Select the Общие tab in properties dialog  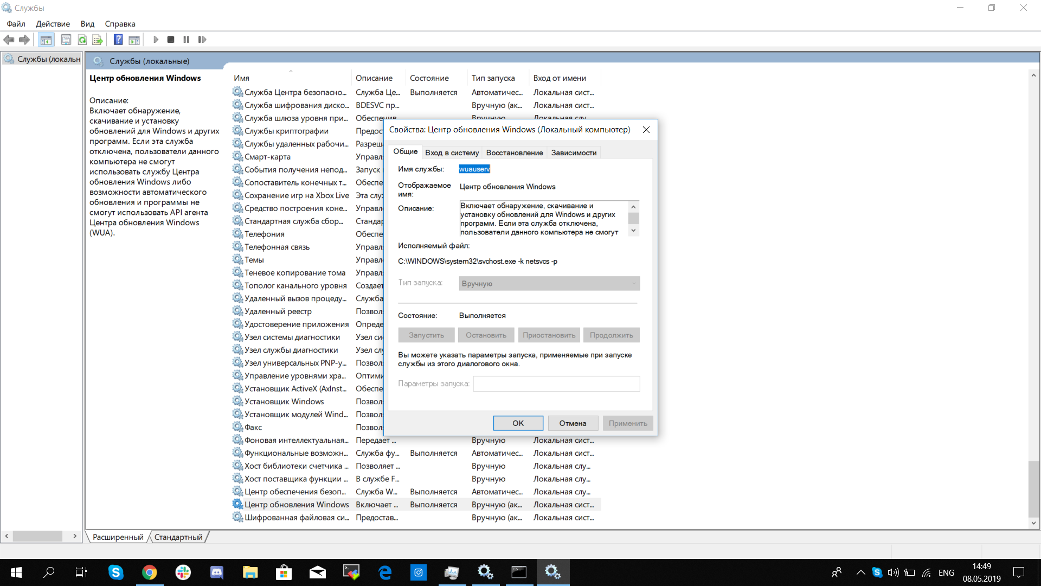pos(405,151)
